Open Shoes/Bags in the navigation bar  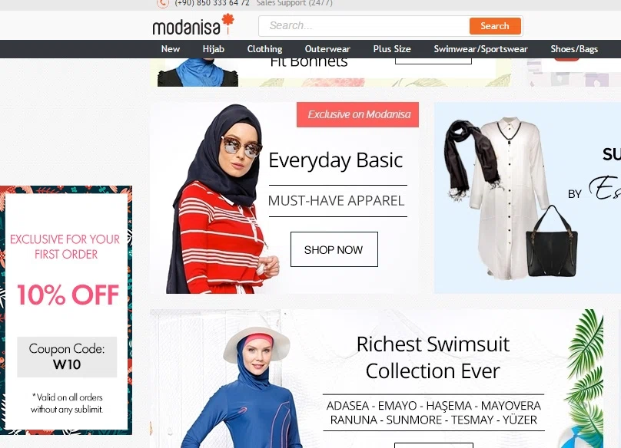574,49
